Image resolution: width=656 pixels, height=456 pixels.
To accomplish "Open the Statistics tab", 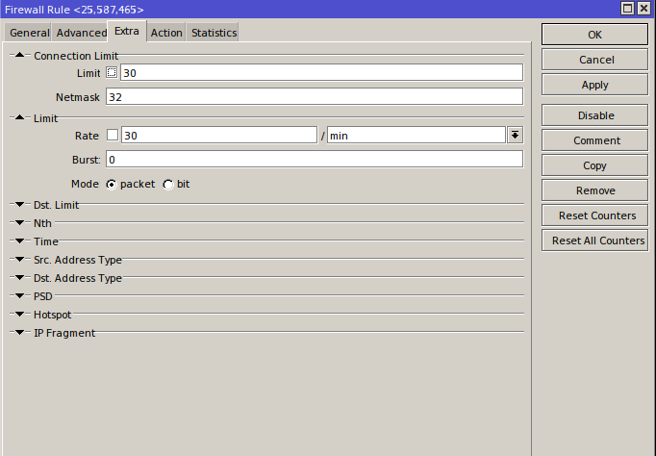I will click(214, 33).
